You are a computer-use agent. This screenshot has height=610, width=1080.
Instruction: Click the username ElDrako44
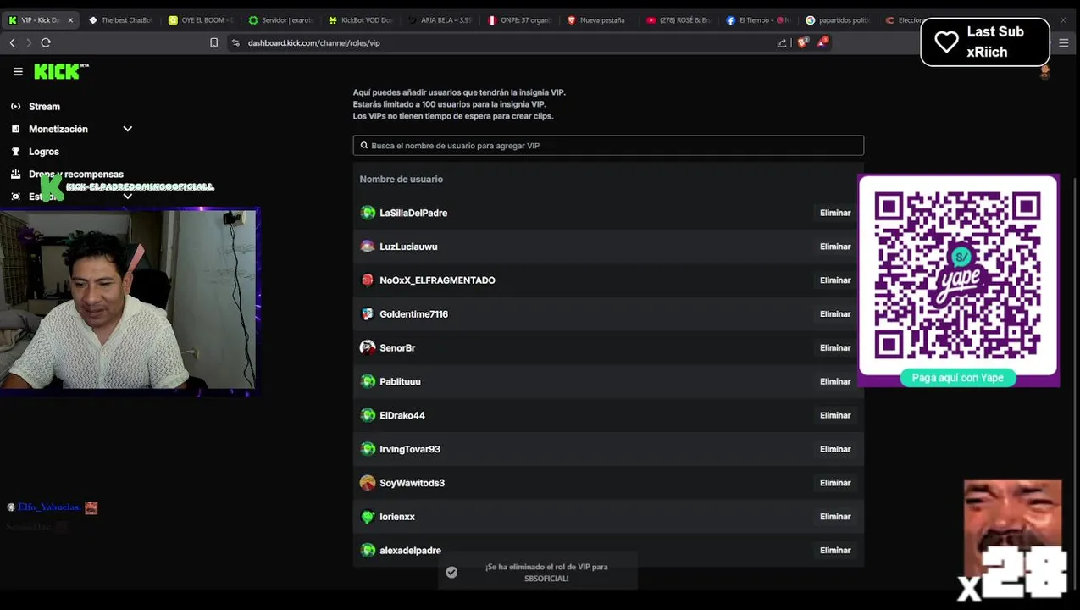point(402,415)
